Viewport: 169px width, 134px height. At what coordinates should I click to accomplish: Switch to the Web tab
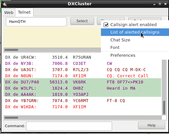pyautogui.click(x=9, y=12)
